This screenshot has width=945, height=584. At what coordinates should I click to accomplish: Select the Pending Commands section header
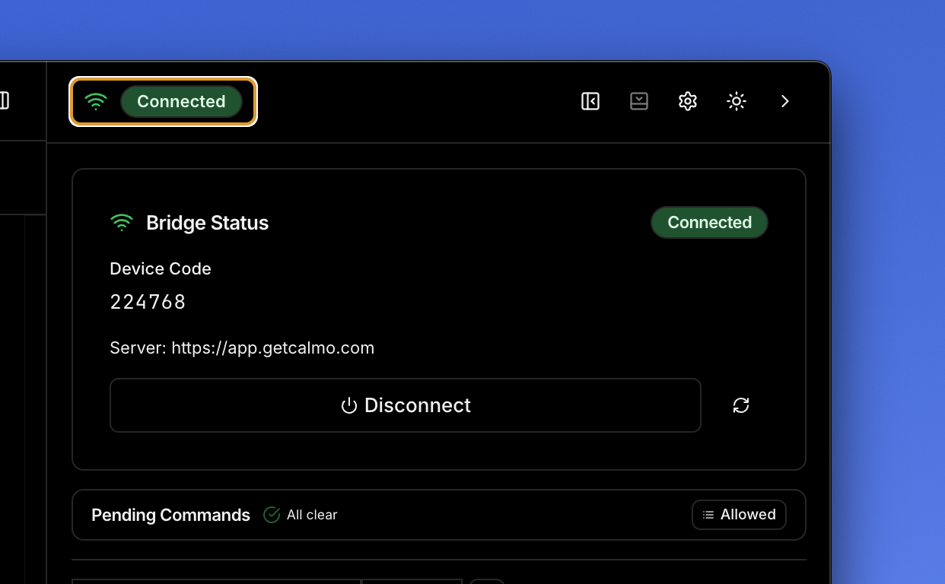[170, 515]
